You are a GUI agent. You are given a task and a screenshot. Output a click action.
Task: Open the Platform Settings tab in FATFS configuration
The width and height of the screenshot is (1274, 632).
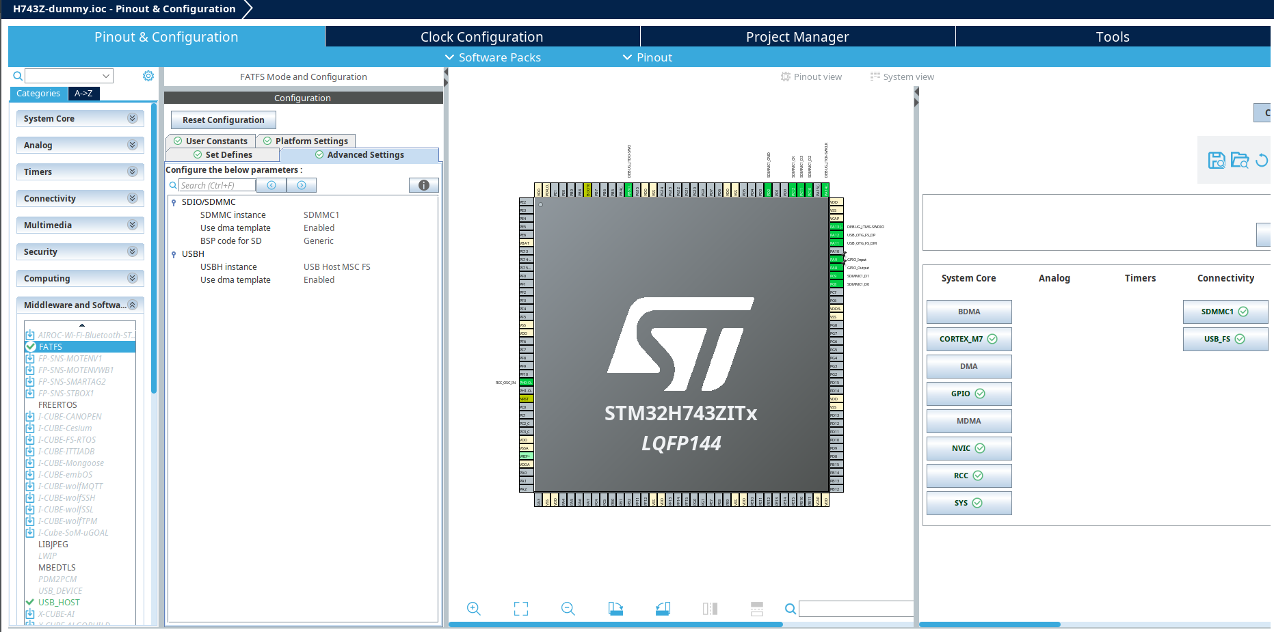pyautogui.click(x=306, y=141)
